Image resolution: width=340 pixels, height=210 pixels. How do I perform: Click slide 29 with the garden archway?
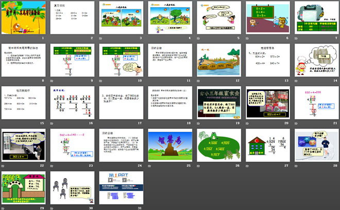pyautogui.click(x=23, y=187)
